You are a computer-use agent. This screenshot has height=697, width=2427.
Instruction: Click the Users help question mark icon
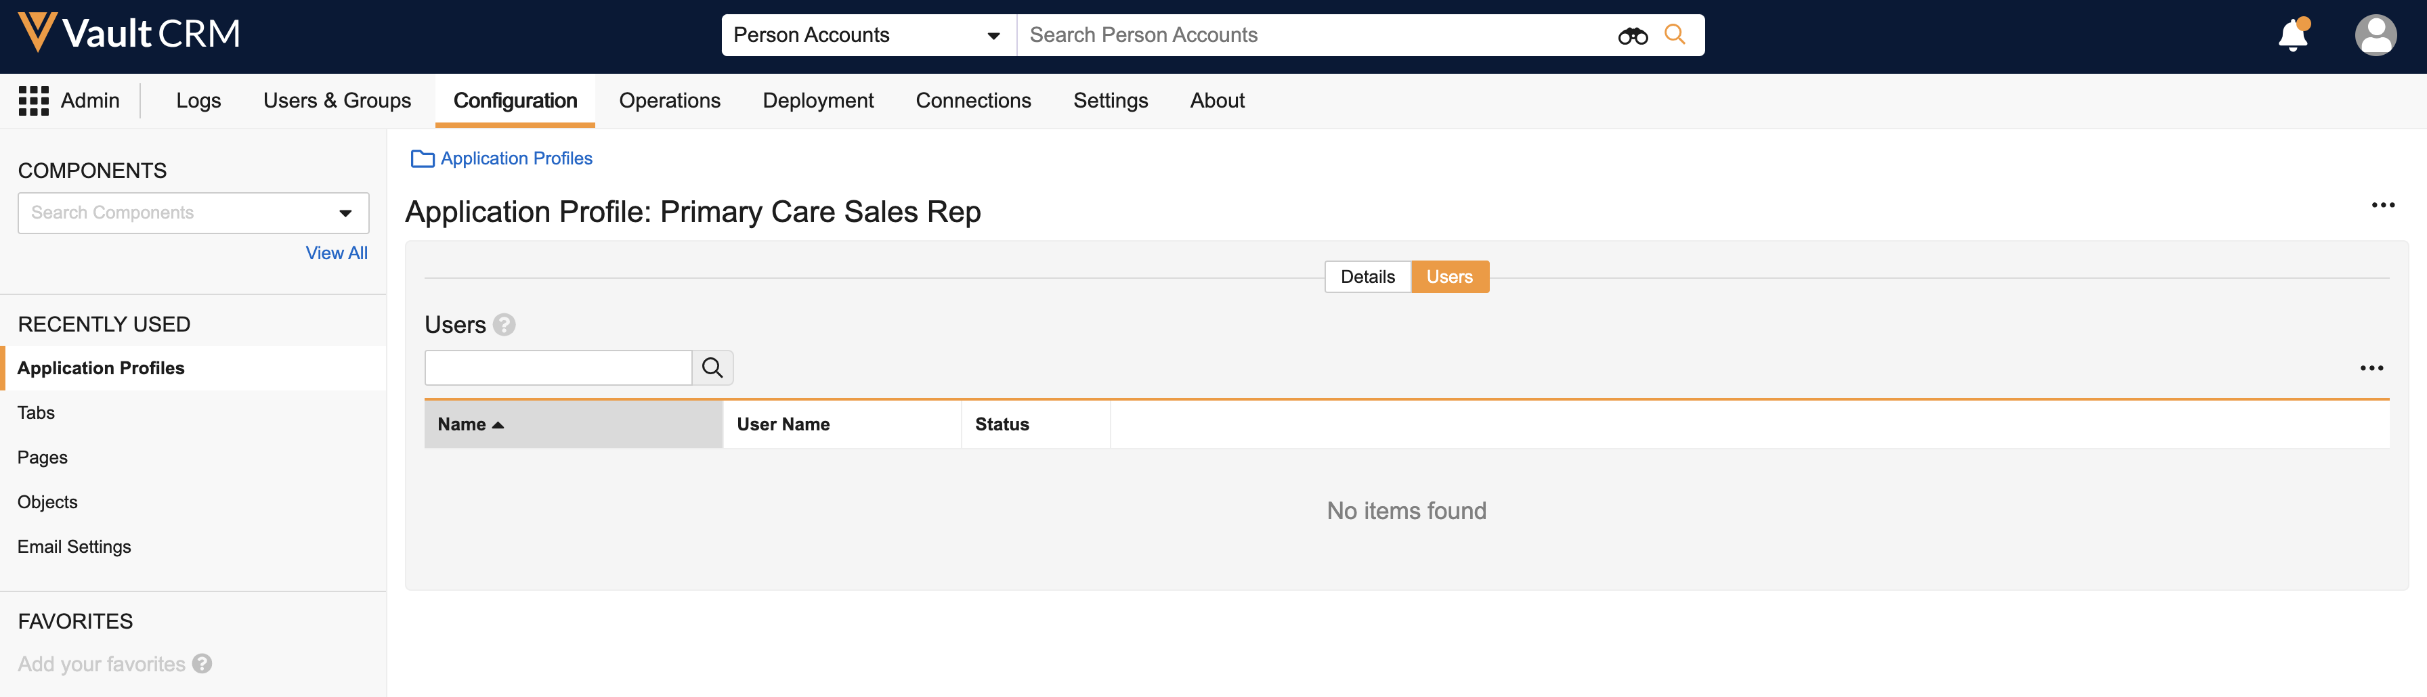coord(505,325)
